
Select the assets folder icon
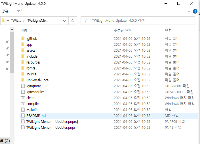pos(23,50)
